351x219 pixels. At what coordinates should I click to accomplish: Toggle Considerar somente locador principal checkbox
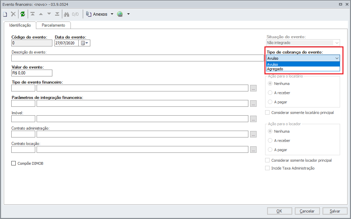coord(267,160)
